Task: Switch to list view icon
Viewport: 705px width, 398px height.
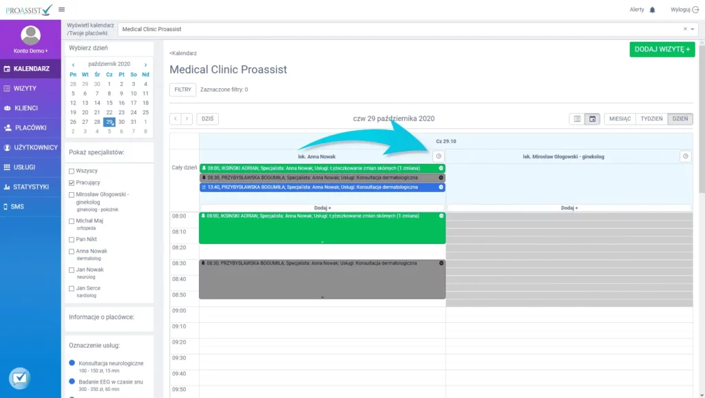Action: (578, 118)
